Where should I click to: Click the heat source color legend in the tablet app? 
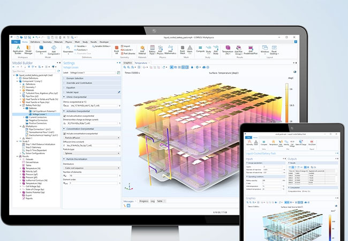330,228
